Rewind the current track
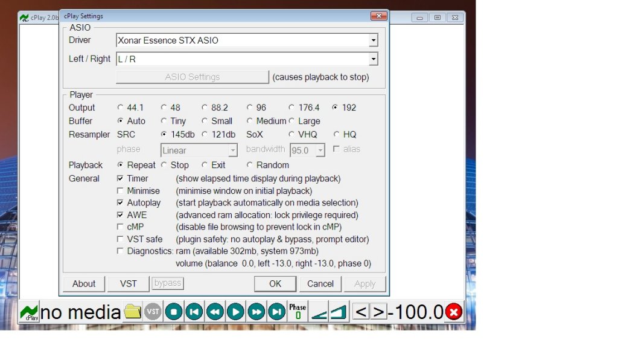 215,312
